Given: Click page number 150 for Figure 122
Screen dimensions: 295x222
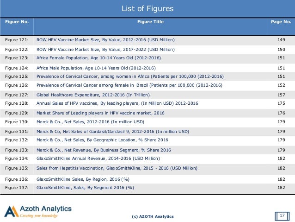Looking at the screenshot, I should [281, 50].
